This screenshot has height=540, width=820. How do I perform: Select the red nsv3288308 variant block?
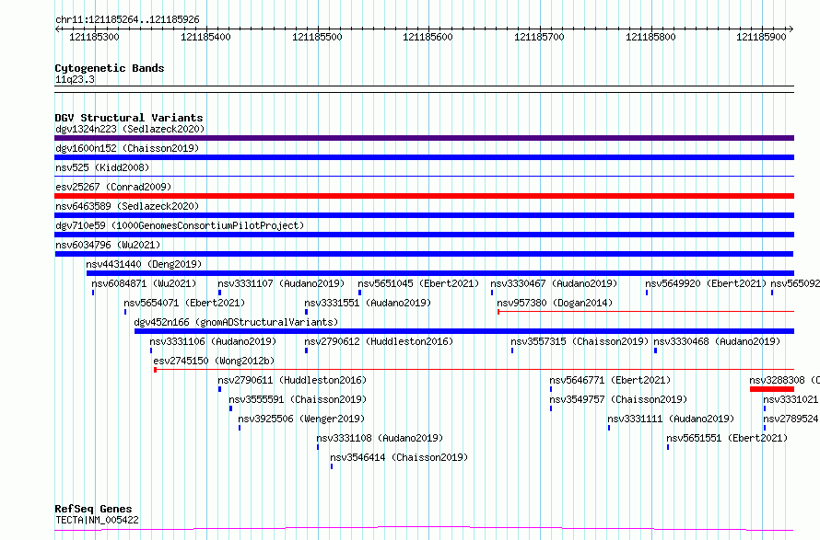[772, 389]
